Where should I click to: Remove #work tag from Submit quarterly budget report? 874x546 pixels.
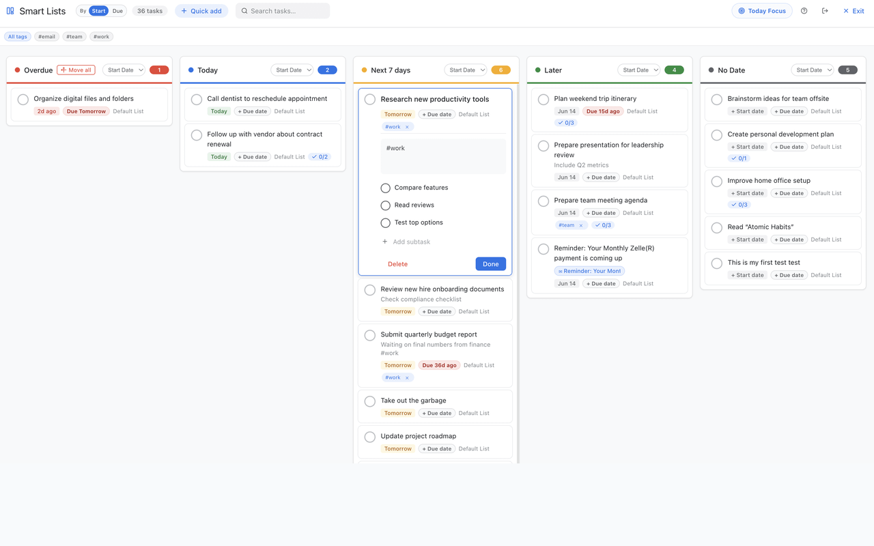point(407,377)
